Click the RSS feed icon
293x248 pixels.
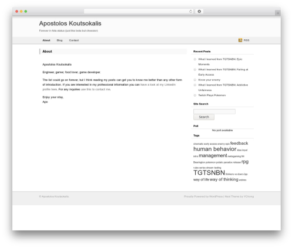click(240, 40)
